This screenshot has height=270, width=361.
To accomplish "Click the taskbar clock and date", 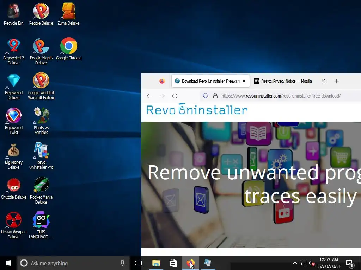I will 329,263.
